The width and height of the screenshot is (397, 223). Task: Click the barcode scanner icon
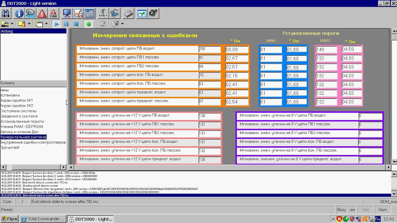(x=103, y=13)
